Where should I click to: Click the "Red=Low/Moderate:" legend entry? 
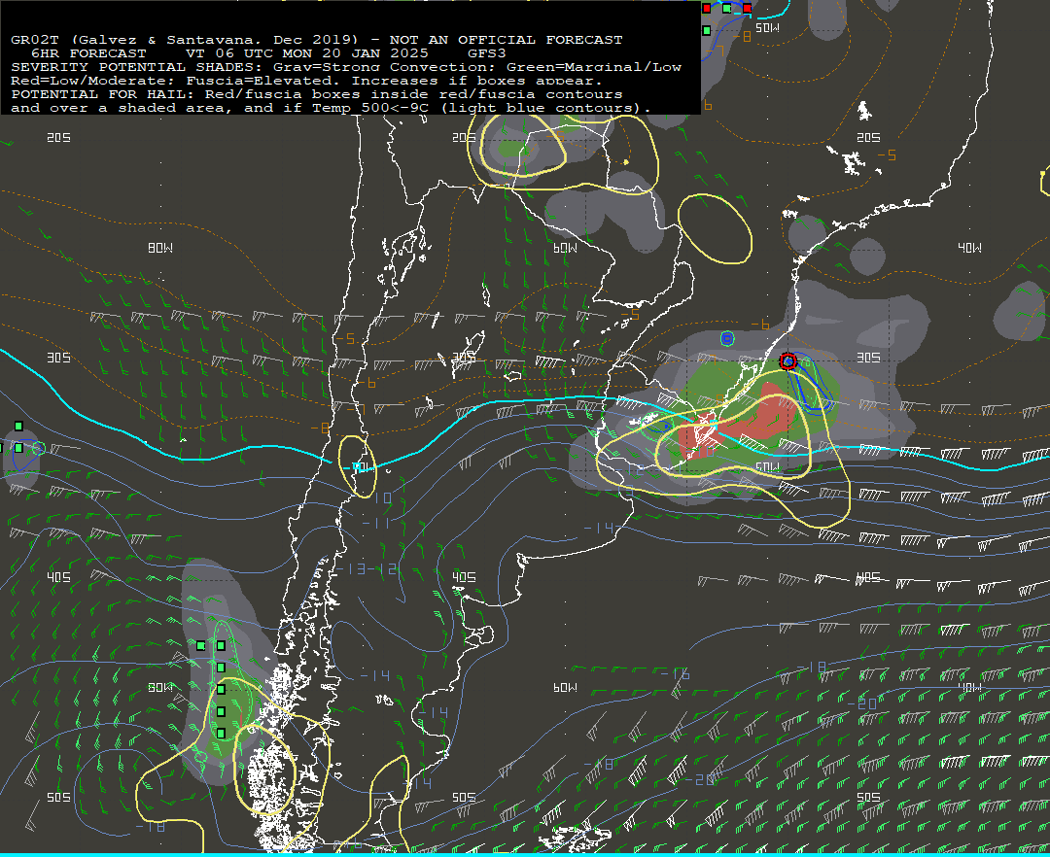point(93,81)
